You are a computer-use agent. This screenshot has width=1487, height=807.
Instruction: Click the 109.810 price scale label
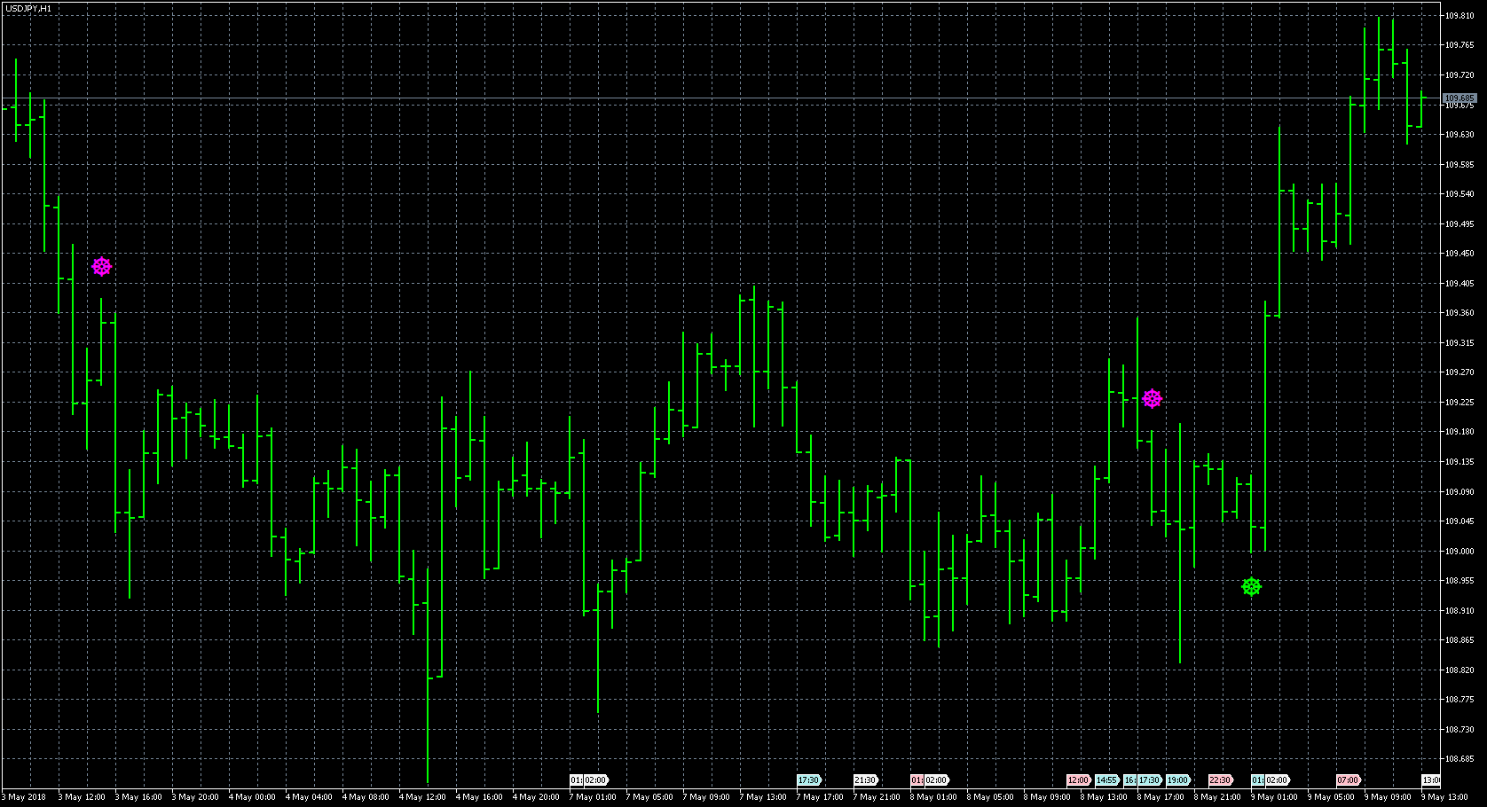tap(1459, 15)
